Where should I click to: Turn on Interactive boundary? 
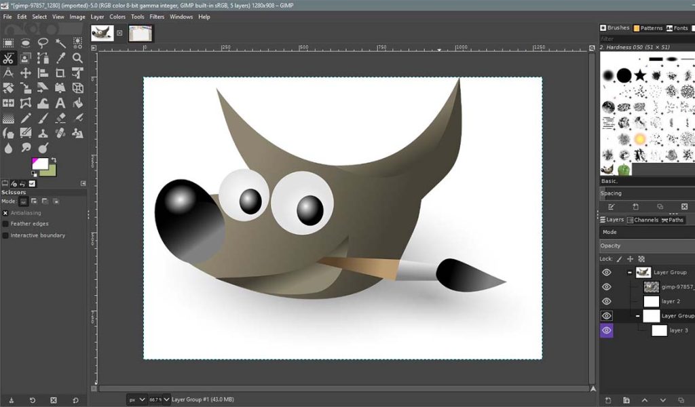click(x=5, y=235)
